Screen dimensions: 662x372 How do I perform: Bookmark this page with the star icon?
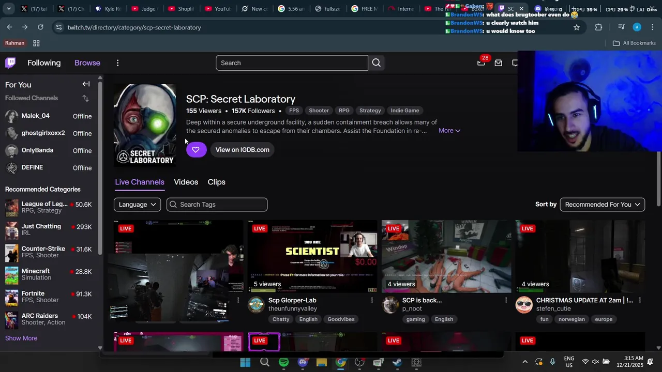coord(577,27)
